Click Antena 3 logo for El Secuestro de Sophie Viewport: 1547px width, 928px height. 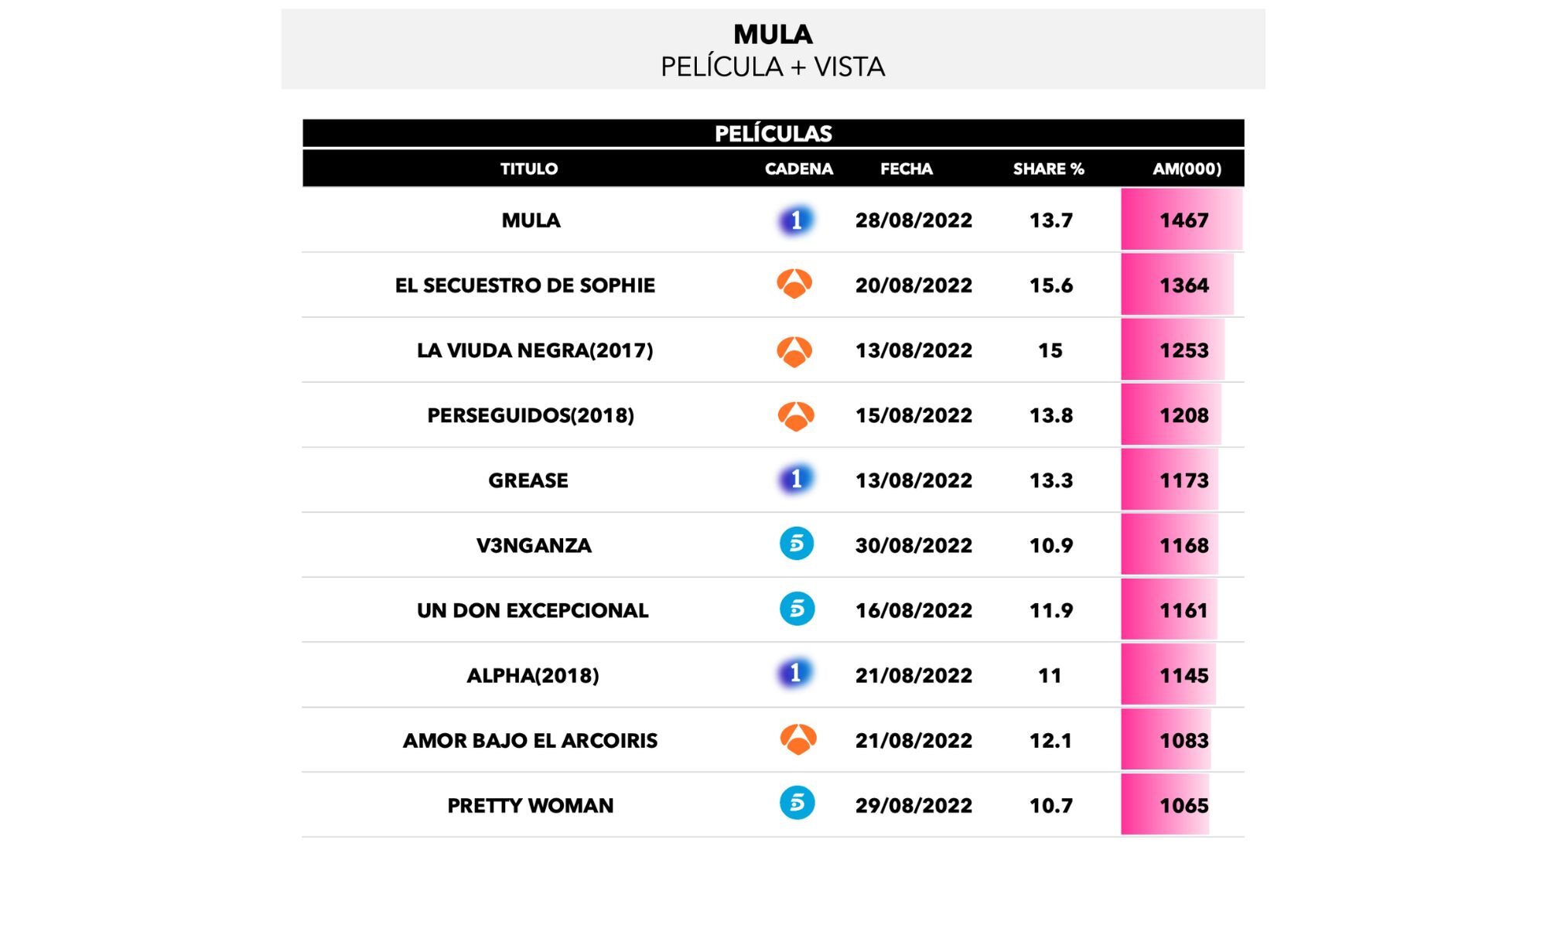point(795,285)
